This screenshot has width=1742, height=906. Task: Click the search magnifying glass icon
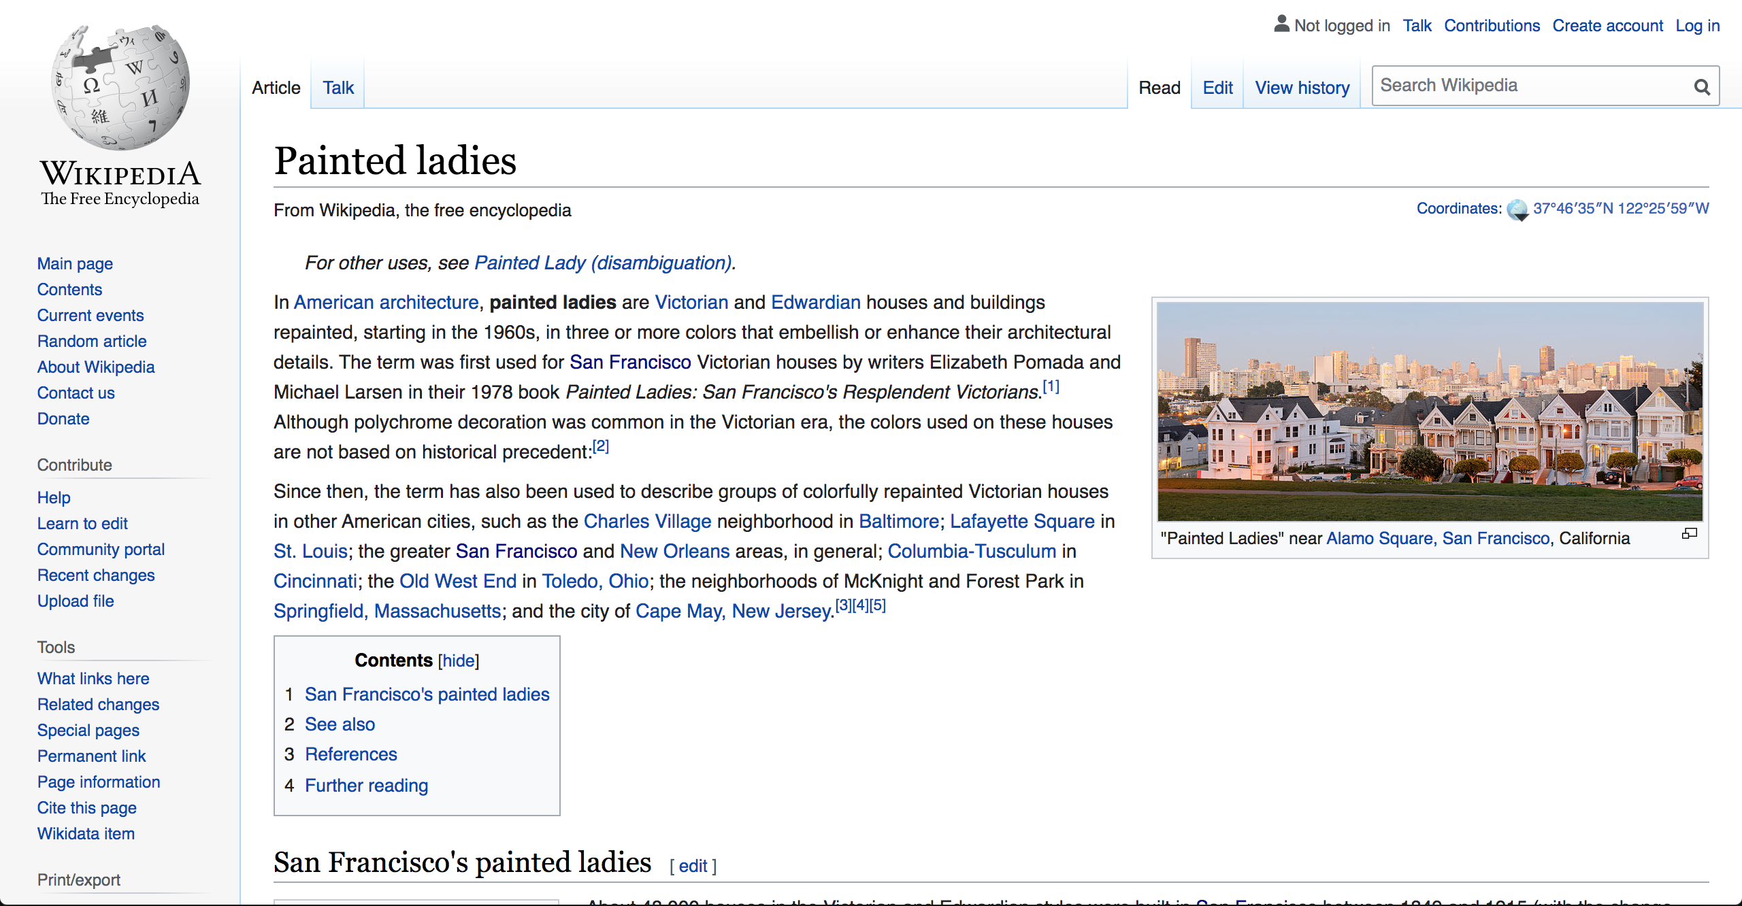(1701, 86)
